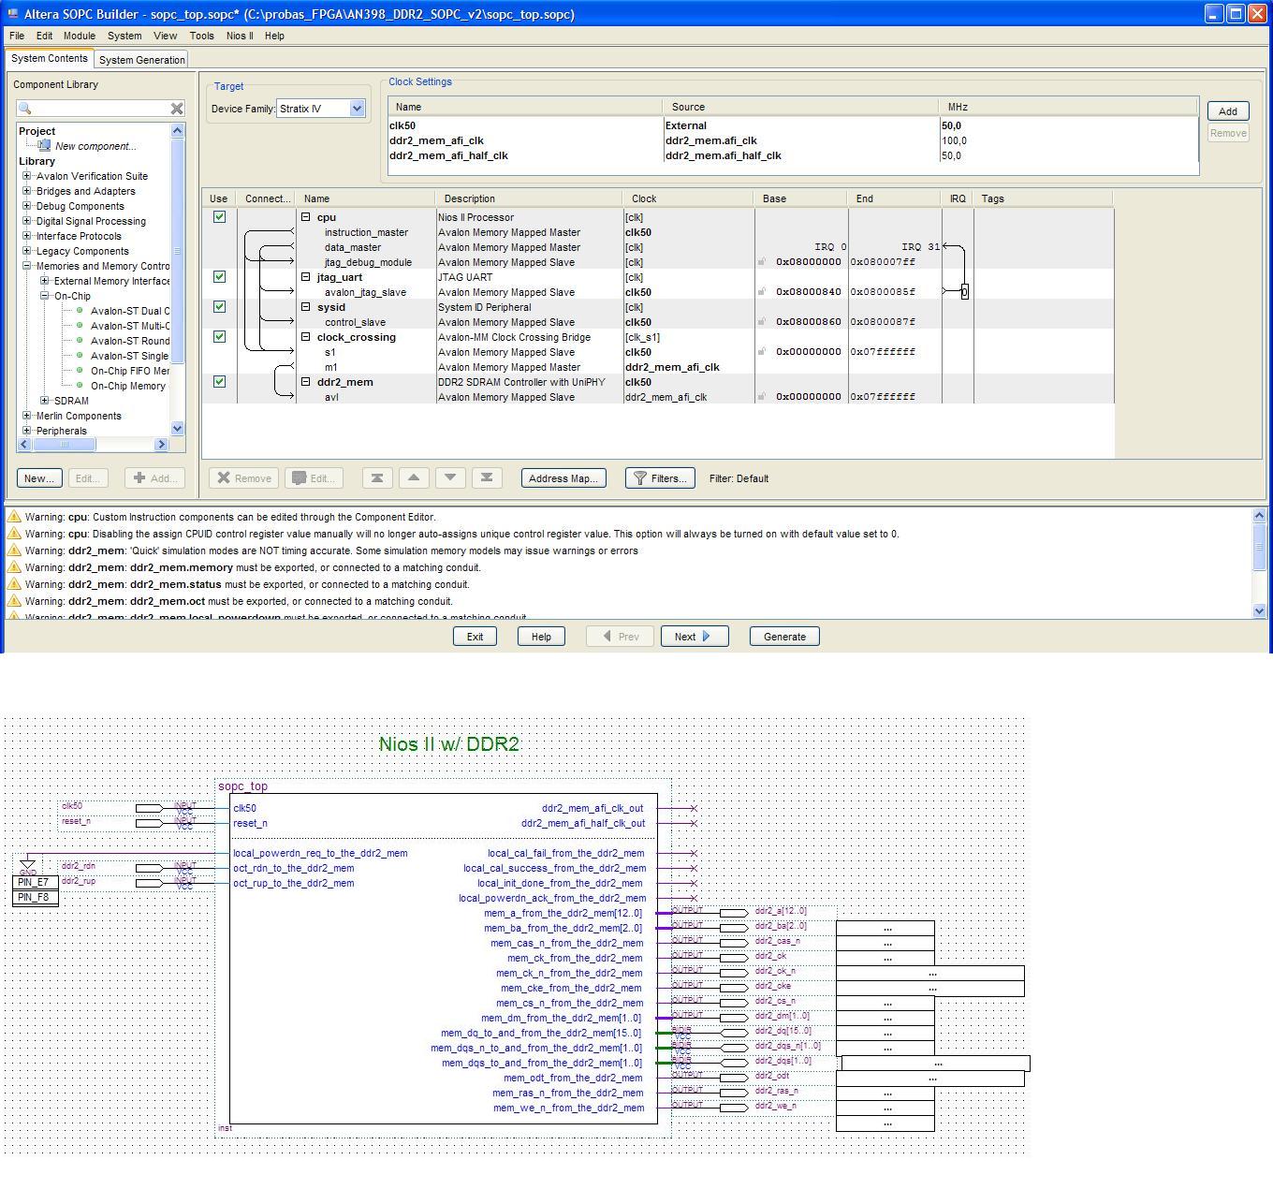Open the Filters dialog
The image size is (1273, 1204).
(x=660, y=478)
